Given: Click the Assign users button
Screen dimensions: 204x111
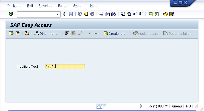Looking at the screenshot, I should tap(146, 33).
